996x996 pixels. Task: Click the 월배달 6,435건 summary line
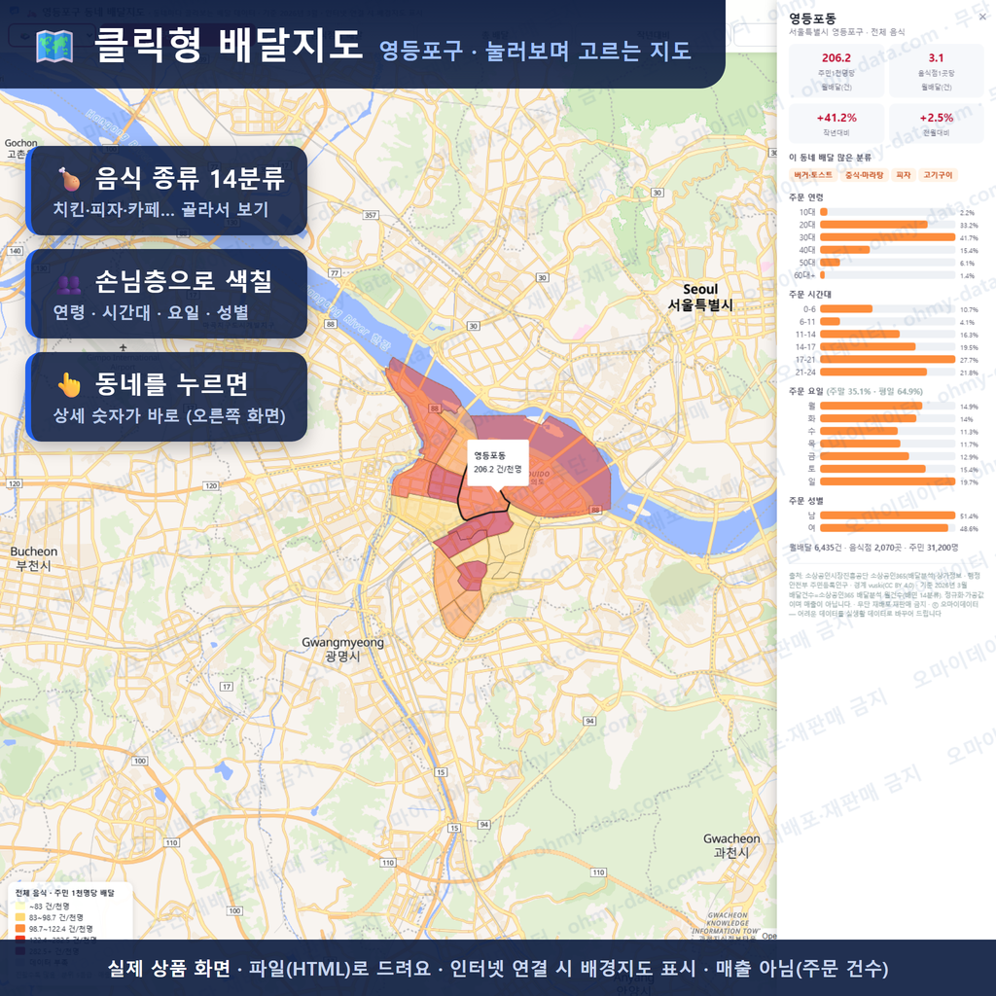[873, 548]
